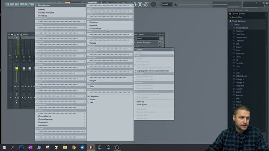Expand the iZotope Neutron submenu
The height and width of the screenshot is (151, 269).
click(x=61, y=119)
